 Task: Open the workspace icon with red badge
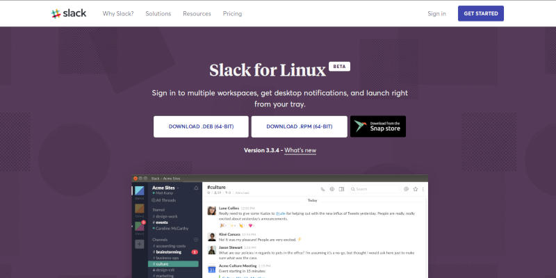click(140, 226)
